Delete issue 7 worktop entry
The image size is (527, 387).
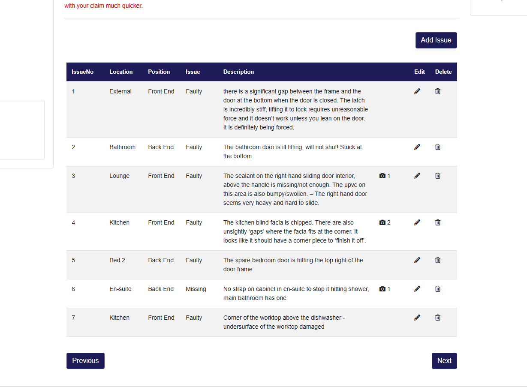coord(438,318)
